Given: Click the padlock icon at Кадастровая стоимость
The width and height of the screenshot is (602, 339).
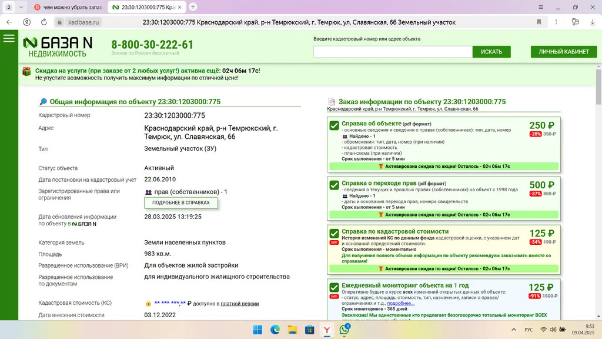Looking at the screenshot, I should coord(148,304).
